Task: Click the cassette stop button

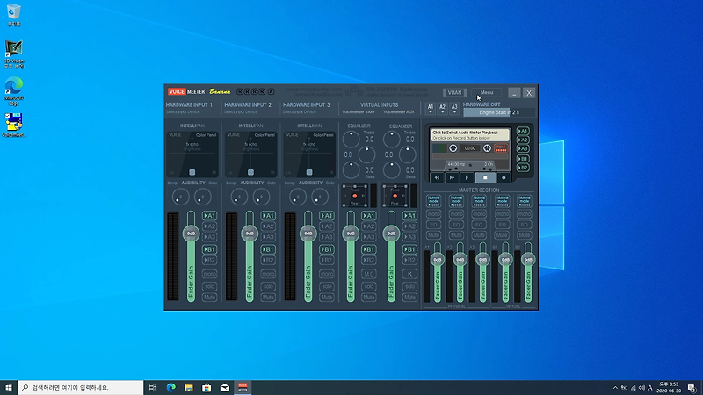Action: pyautogui.click(x=485, y=178)
